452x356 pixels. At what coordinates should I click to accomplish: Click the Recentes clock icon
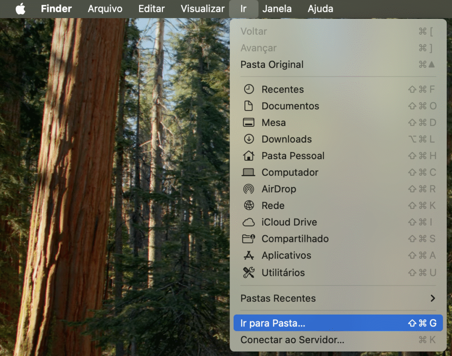[249, 89]
